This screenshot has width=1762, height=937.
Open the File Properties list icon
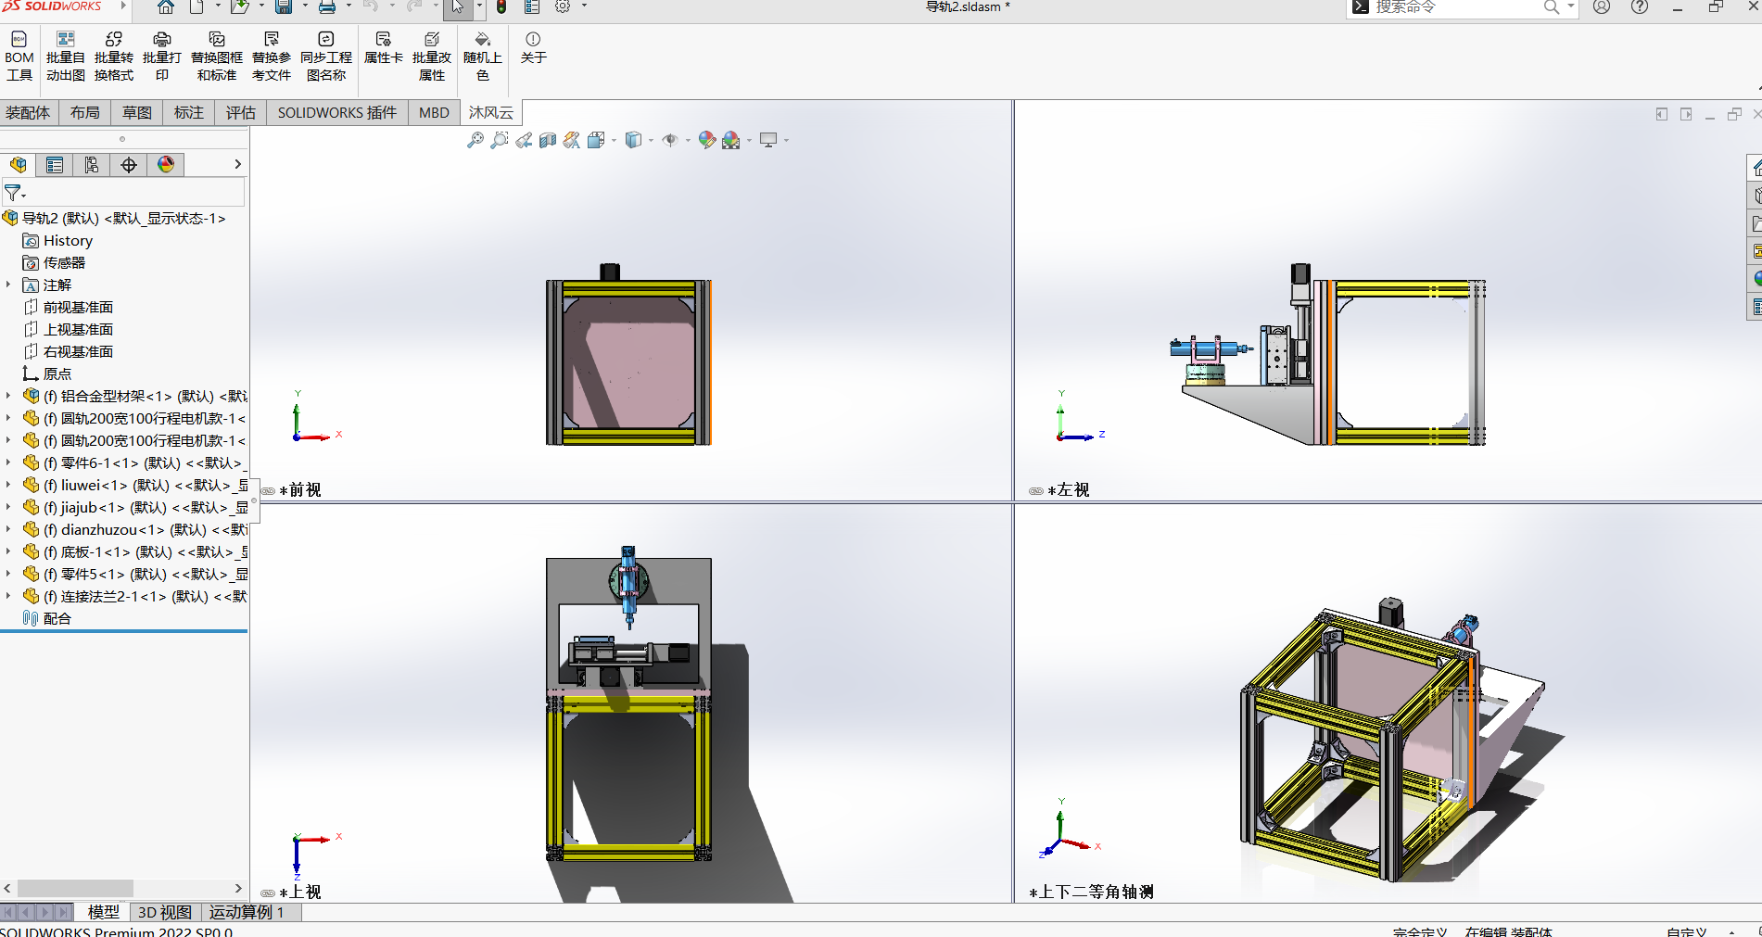[532, 7]
